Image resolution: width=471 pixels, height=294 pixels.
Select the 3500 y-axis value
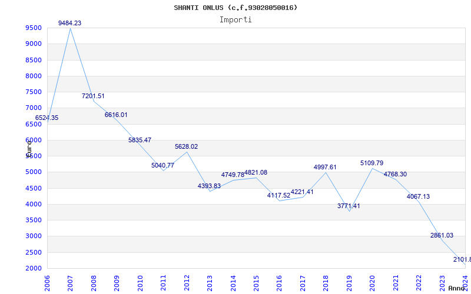pos(34,220)
